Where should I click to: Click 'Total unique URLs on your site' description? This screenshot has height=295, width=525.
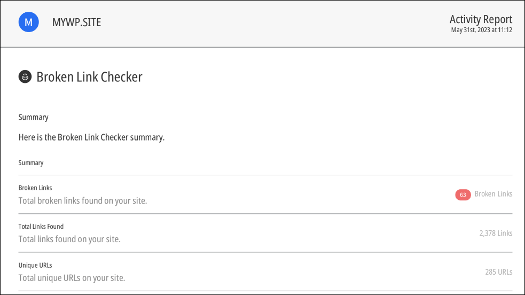(x=72, y=278)
